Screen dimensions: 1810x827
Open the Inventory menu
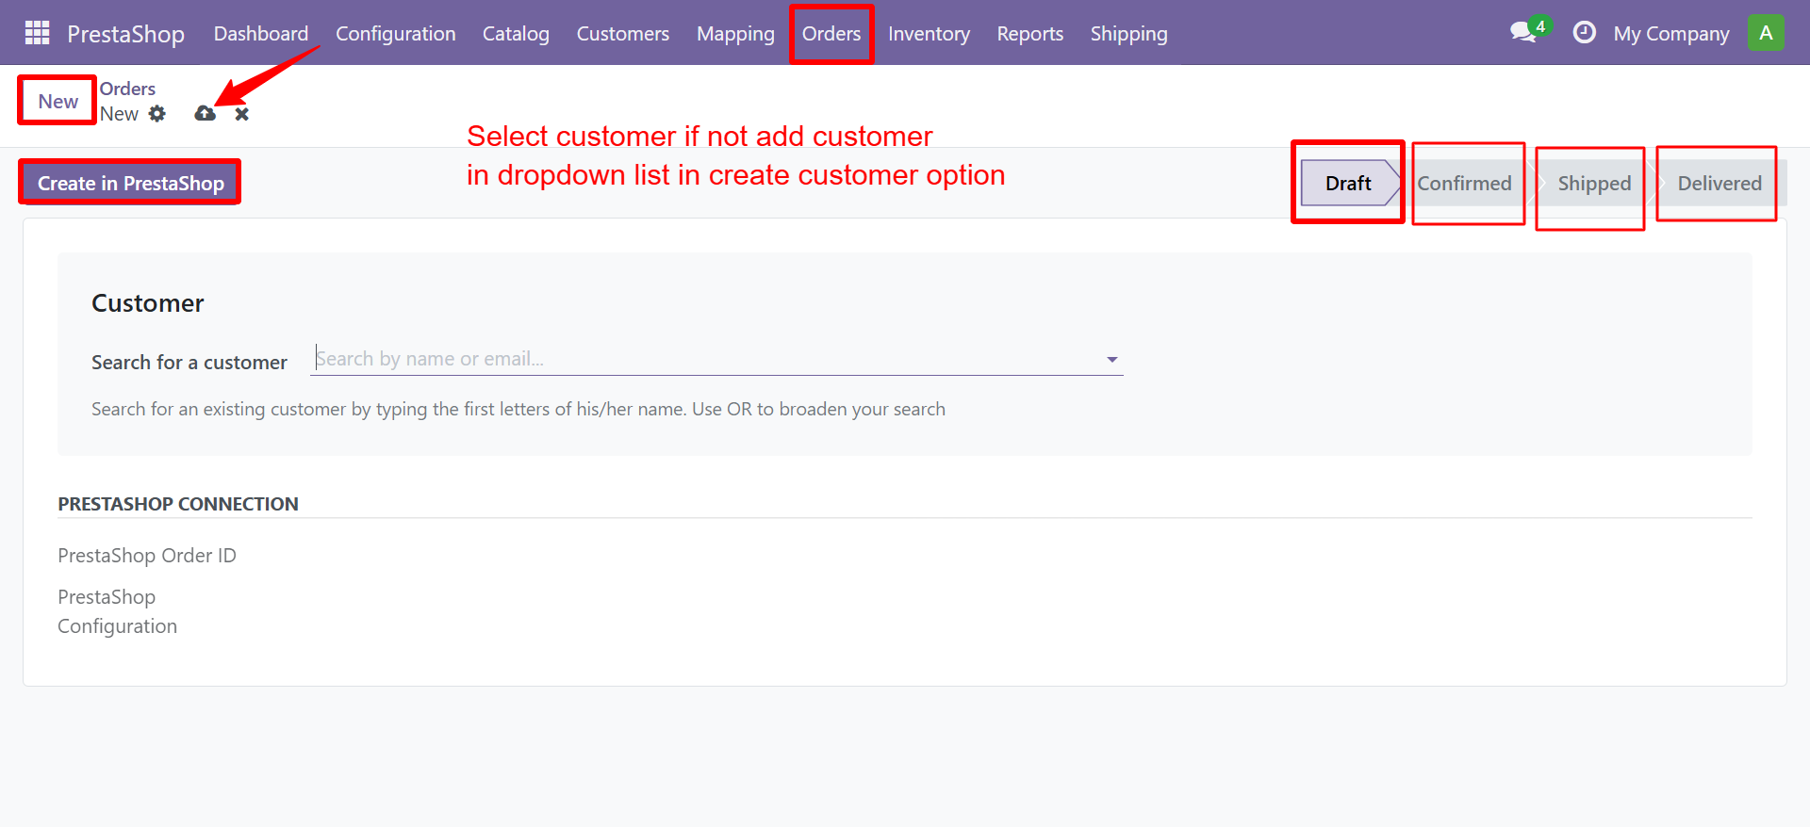(x=929, y=34)
